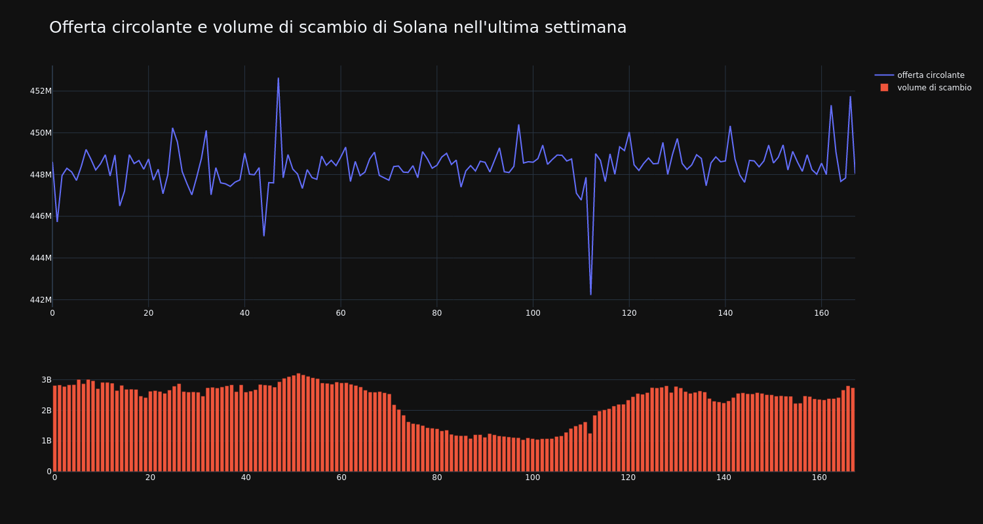This screenshot has width=983, height=524.
Task: Click the 442M y-axis label
Action: tap(41, 300)
